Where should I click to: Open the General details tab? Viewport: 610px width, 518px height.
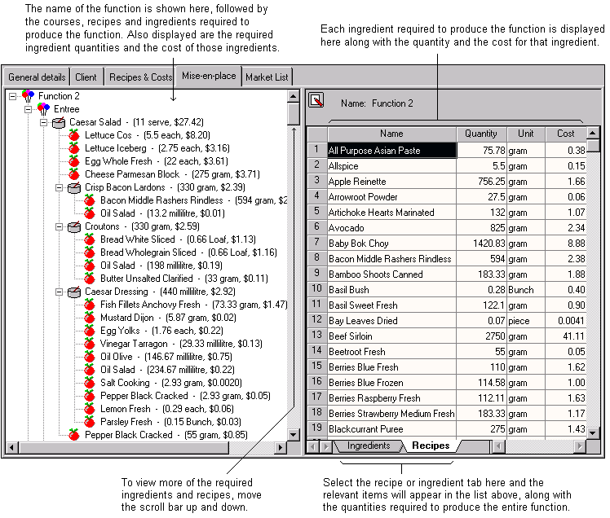pyautogui.click(x=37, y=77)
